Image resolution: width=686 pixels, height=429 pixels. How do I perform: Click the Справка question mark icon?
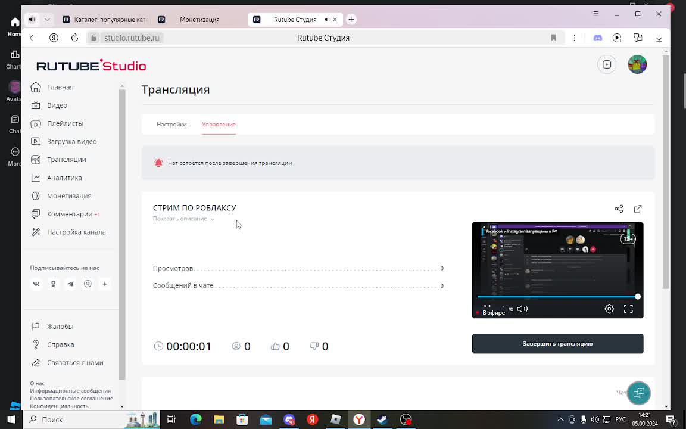tap(36, 344)
